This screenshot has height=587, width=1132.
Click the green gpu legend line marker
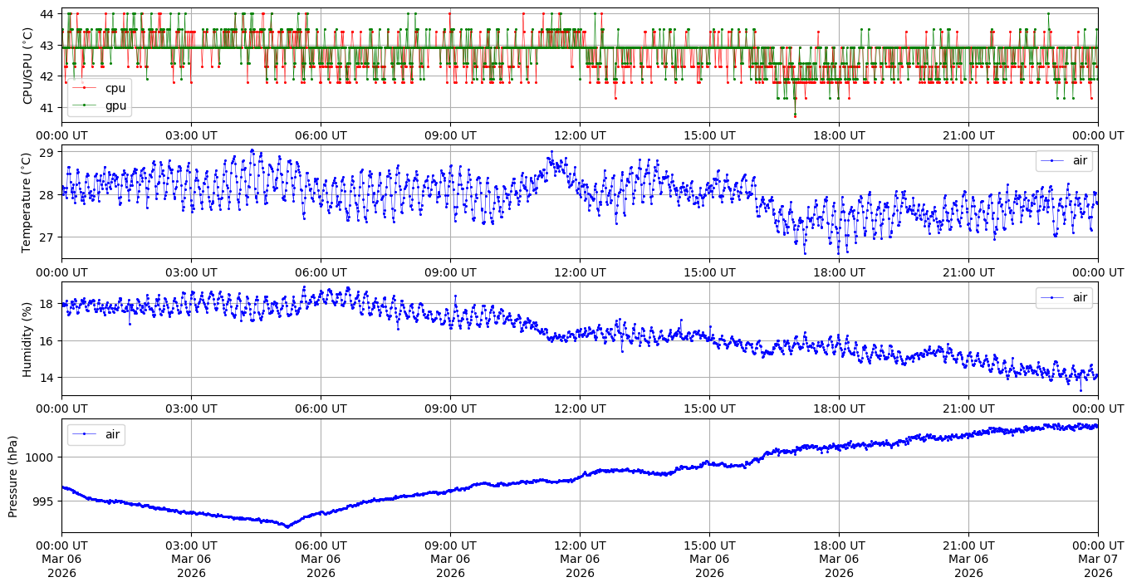click(x=85, y=105)
